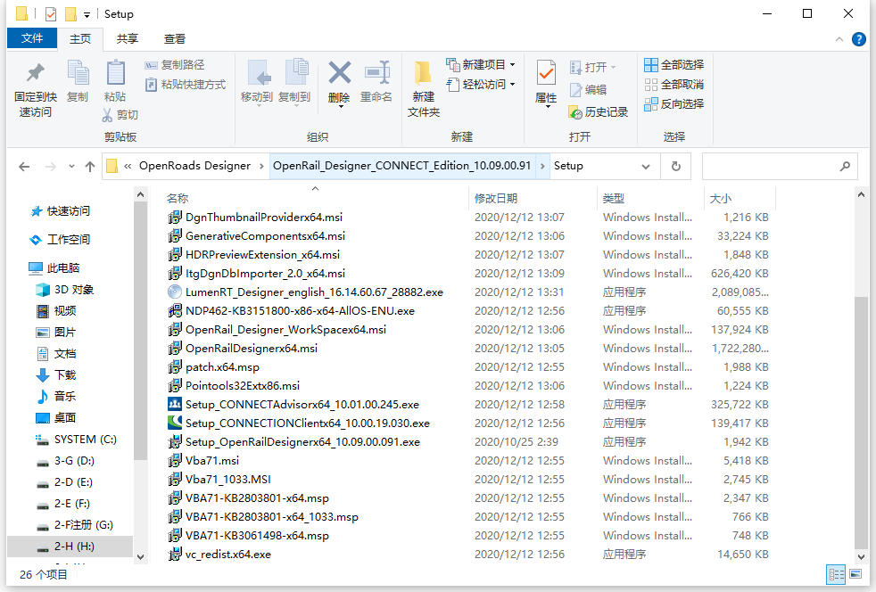Click navigation pane scroll down arrow
The width and height of the screenshot is (876, 592).
(x=140, y=557)
